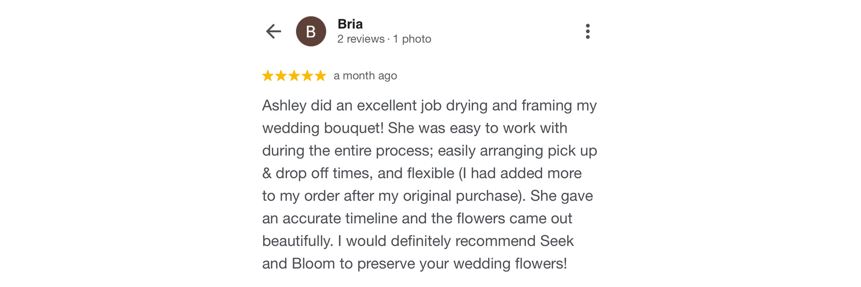Click the fourth yellow rating star
The width and height of the screenshot is (861, 287).
coord(307,76)
